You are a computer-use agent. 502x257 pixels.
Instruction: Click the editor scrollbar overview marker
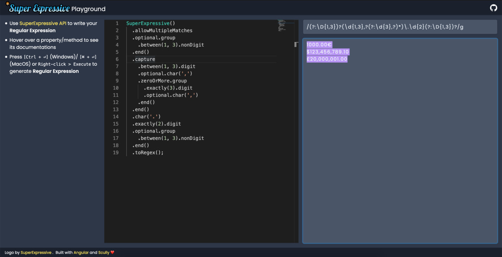296,44
